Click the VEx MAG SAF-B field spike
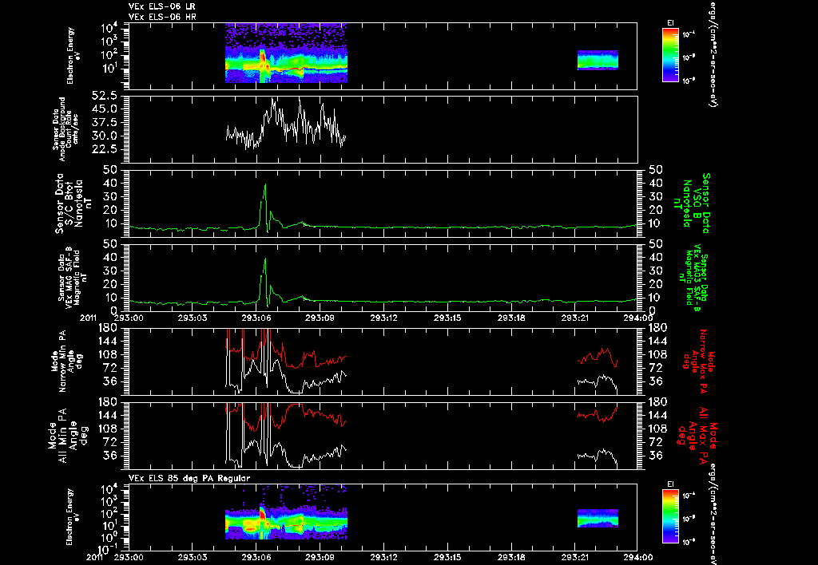This screenshot has height=565, width=818. [x=265, y=282]
